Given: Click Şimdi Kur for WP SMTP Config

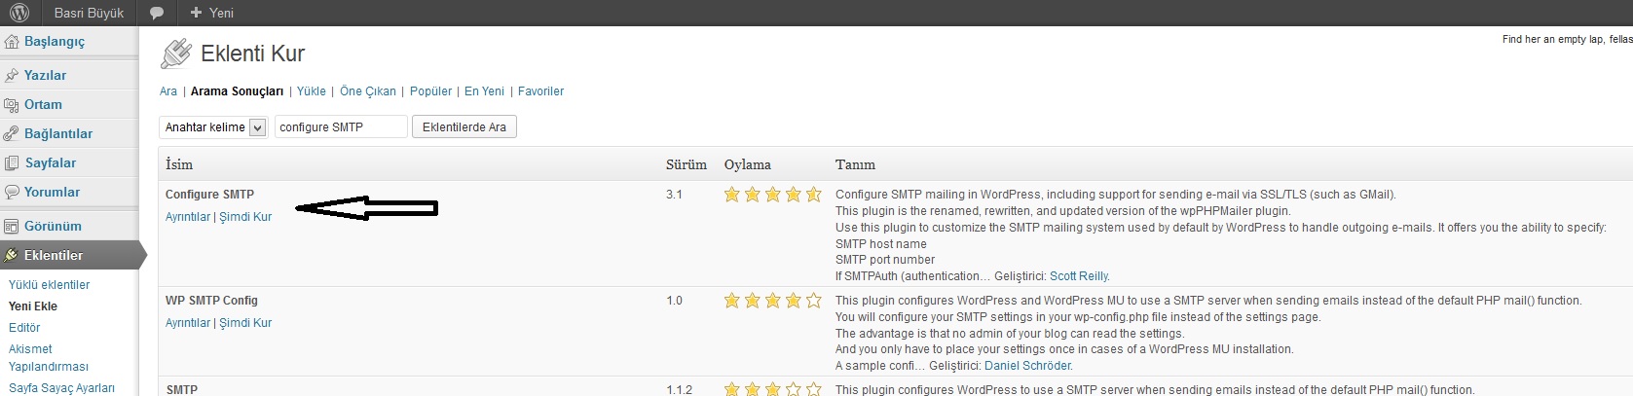Looking at the screenshot, I should (x=245, y=323).
